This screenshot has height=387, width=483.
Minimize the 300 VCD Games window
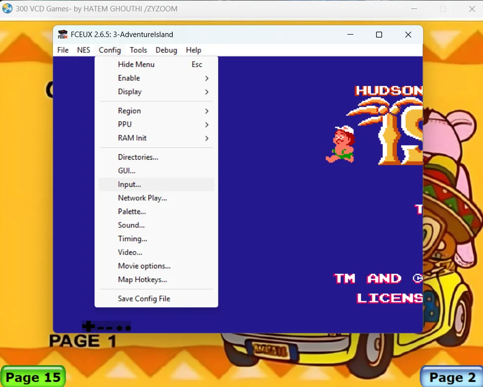(x=414, y=9)
